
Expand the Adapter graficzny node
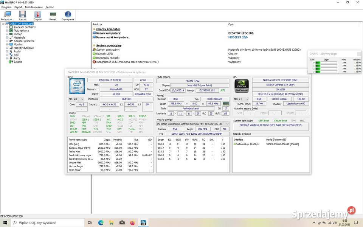pos(7,41)
